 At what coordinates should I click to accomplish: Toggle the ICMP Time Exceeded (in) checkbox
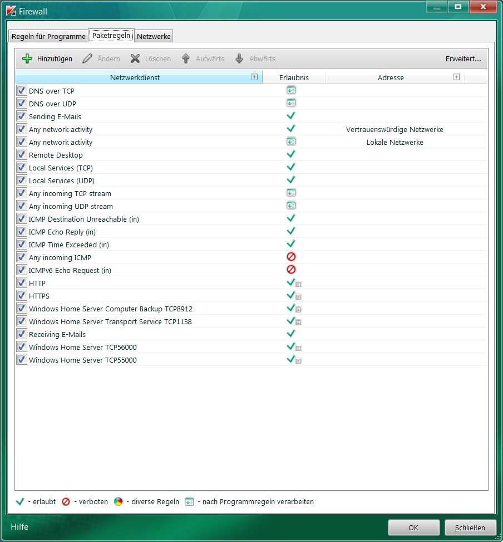21,244
